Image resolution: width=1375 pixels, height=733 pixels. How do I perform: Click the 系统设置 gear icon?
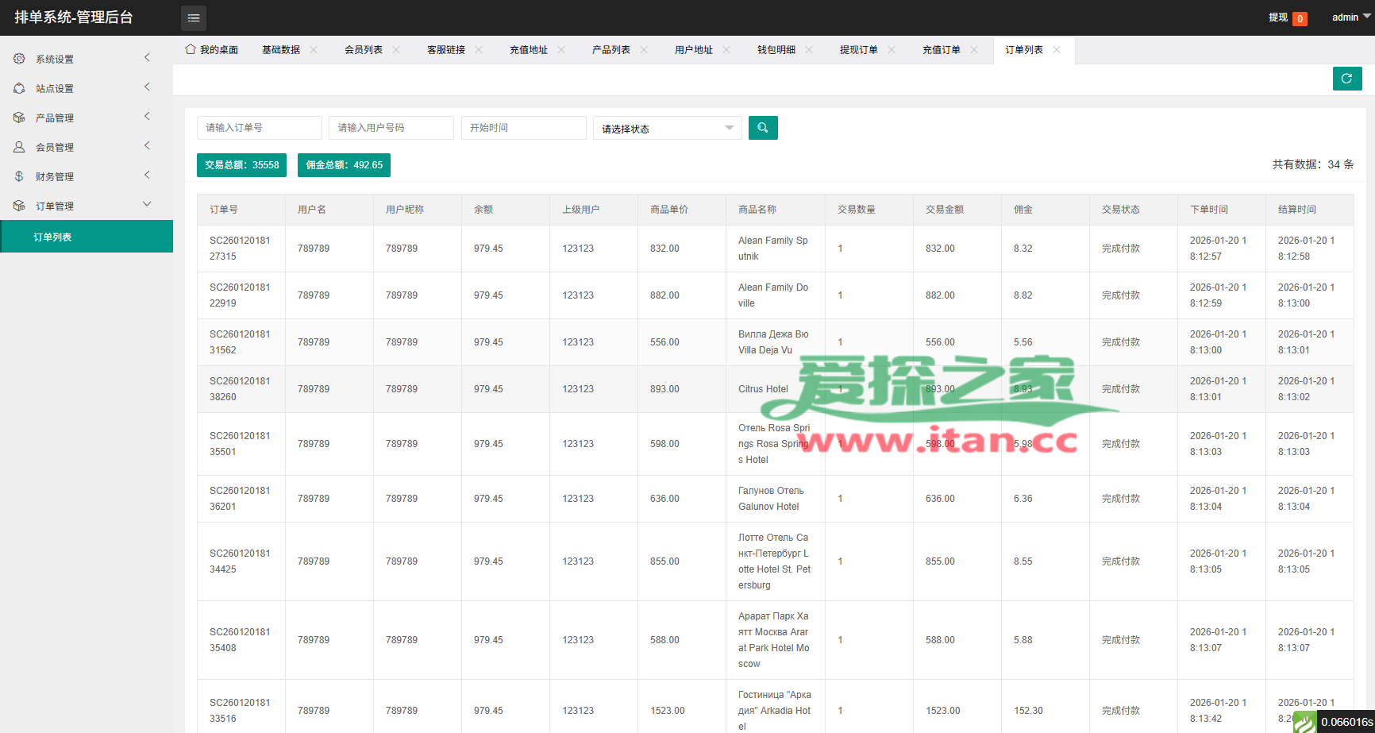19,59
